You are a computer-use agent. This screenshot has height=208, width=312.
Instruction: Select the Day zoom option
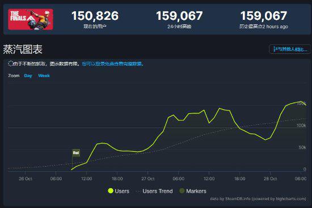28,75
